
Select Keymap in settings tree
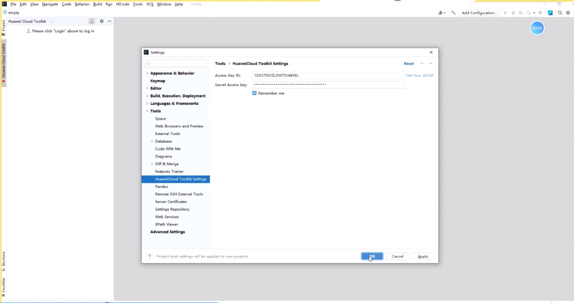click(158, 81)
